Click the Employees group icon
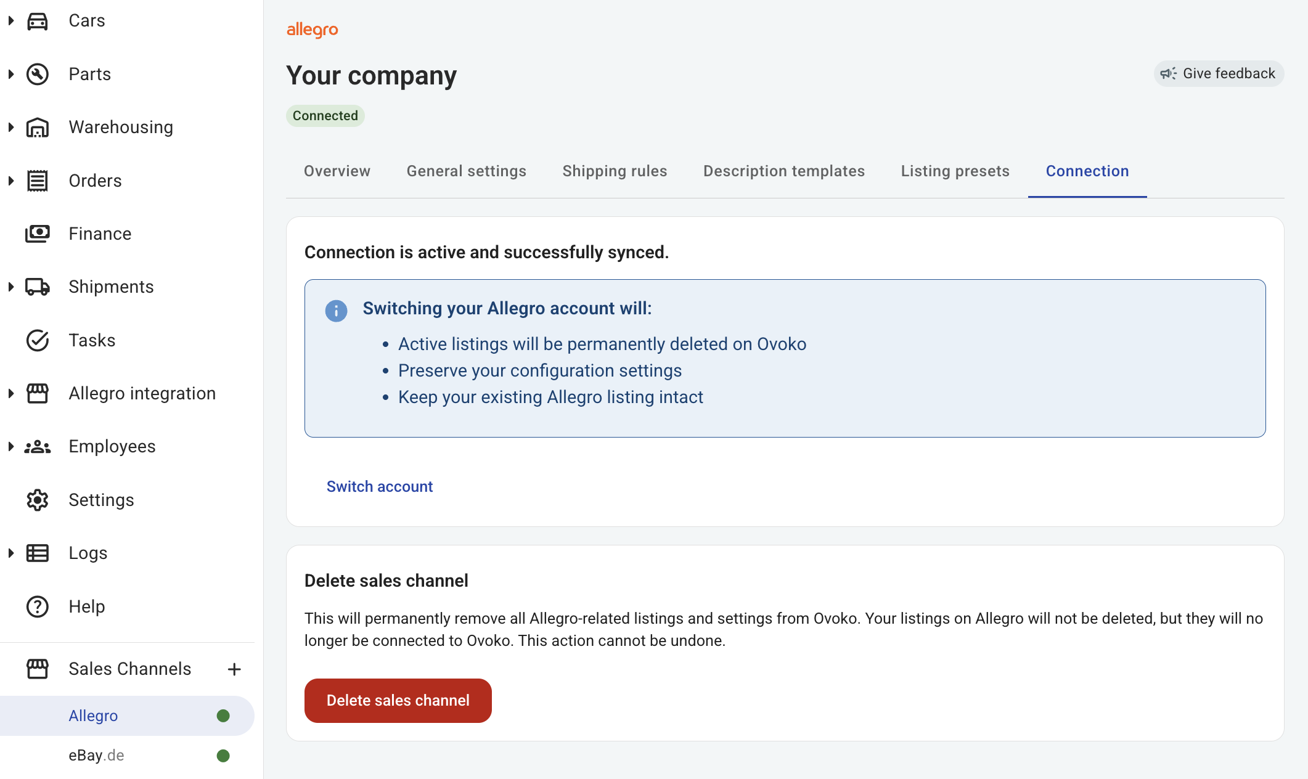This screenshot has width=1308, height=779. [x=38, y=447]
